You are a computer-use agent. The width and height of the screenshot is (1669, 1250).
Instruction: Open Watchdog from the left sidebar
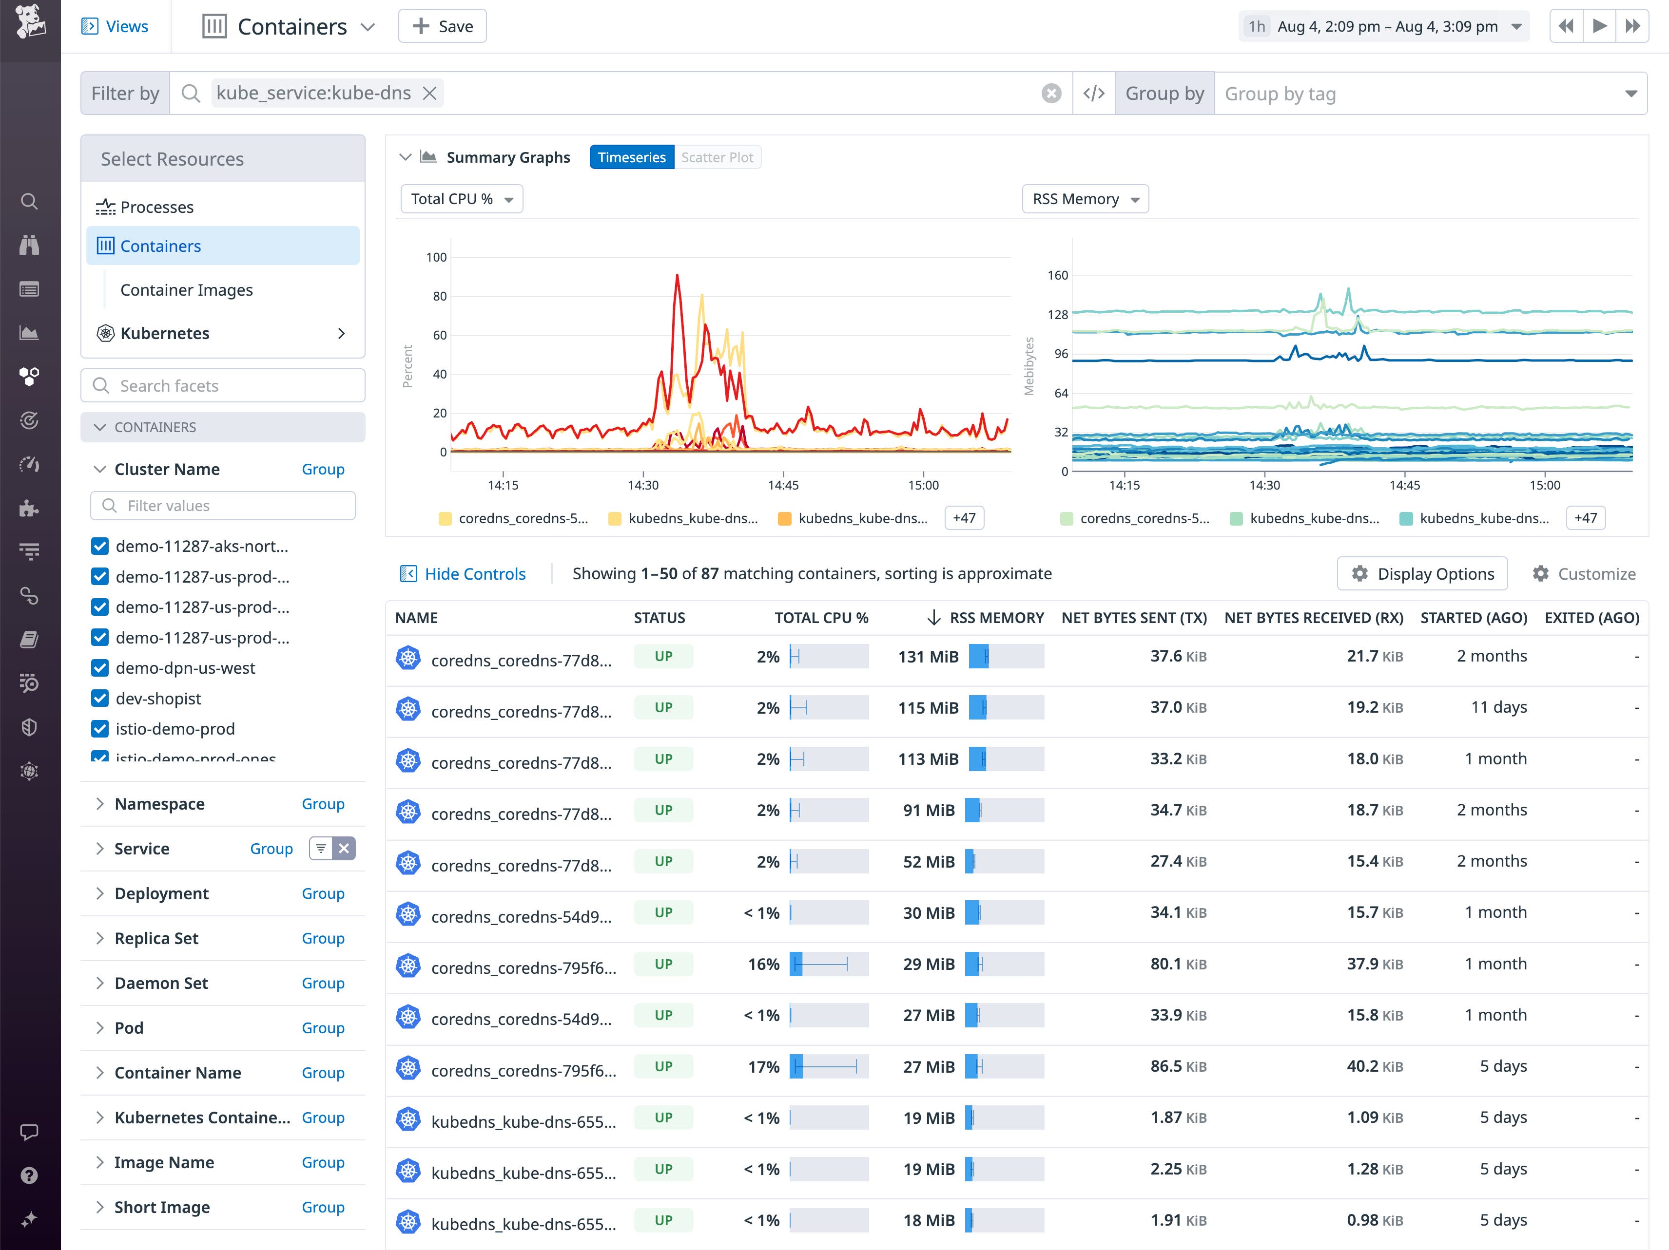click(29, 245)
